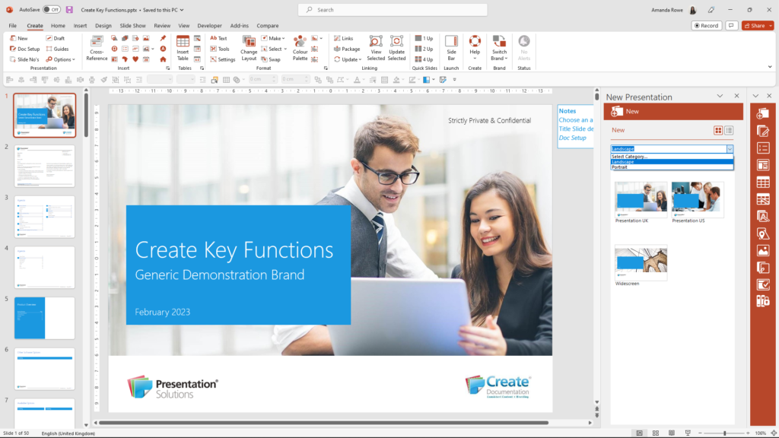779x438 pixels.
Task: Open the Developer ribbon tab
Action: tap(209, 24)
